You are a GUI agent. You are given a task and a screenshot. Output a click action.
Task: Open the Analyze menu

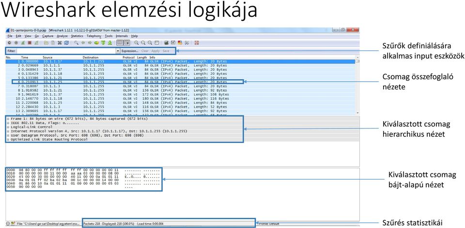[62, 36]
